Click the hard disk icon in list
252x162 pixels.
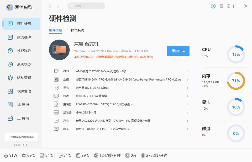pyautogui.click(x=56, y=104)
